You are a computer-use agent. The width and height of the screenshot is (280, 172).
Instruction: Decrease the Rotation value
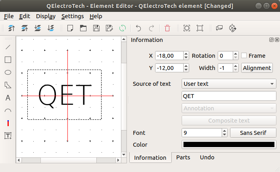pyautogui.click(x=236, y=57)
